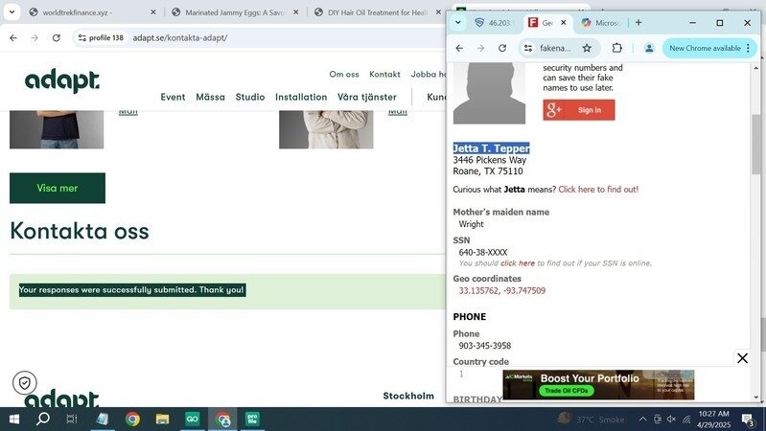This screenshot has width=766, height=431.
Task: Reload the fake name generator page
Action: point(502,48)
